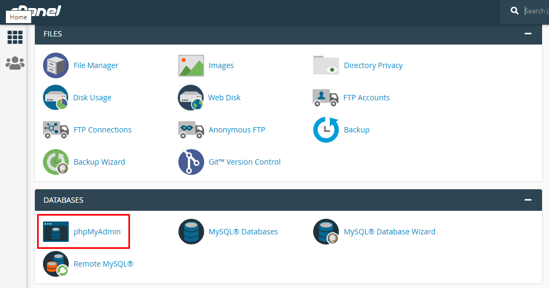
Task: Open the Backup clock icon
Action: pos(326,130)
